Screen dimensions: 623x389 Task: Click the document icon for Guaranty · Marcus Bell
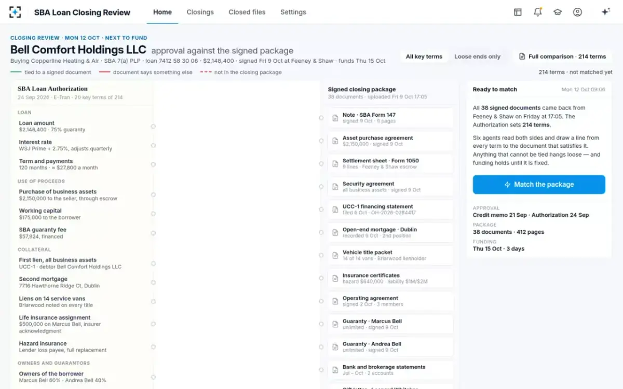[335, 324]
